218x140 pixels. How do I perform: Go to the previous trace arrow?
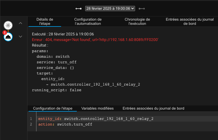click(x=78, y=9)
